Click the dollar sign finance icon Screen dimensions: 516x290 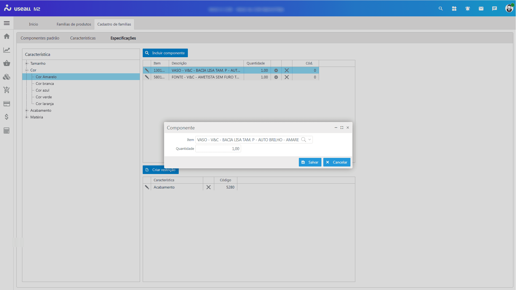click(x=7, y=117)
